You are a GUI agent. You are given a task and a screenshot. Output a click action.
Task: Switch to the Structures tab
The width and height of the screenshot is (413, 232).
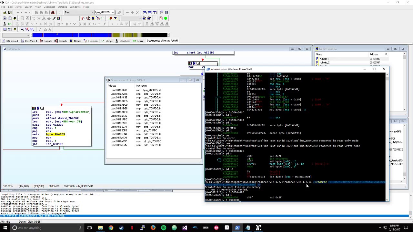[x=122, y=41]
